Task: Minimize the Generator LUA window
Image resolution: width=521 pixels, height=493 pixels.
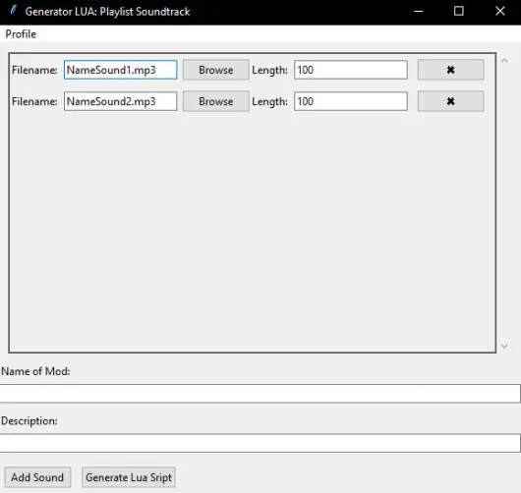Action: (x=419, y=11)
